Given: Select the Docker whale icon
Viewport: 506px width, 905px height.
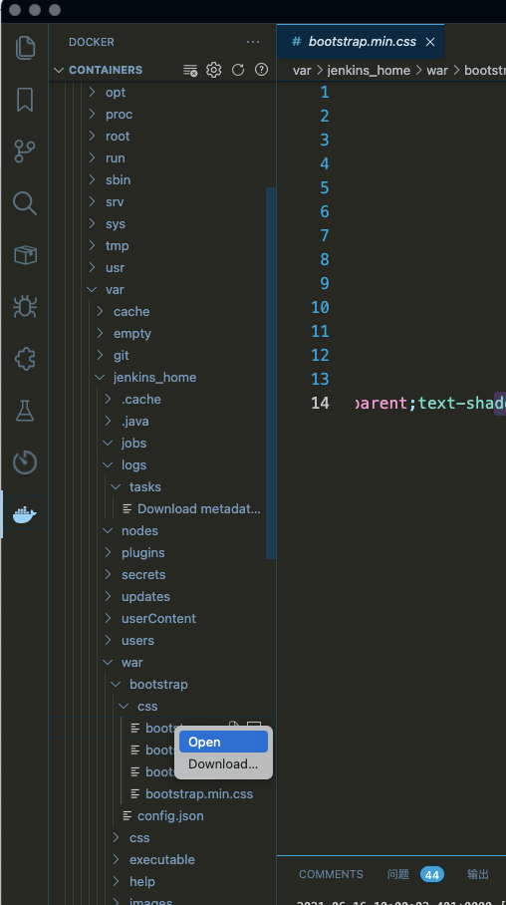Looking at the screenshot, I should click(x=25, y=513).
